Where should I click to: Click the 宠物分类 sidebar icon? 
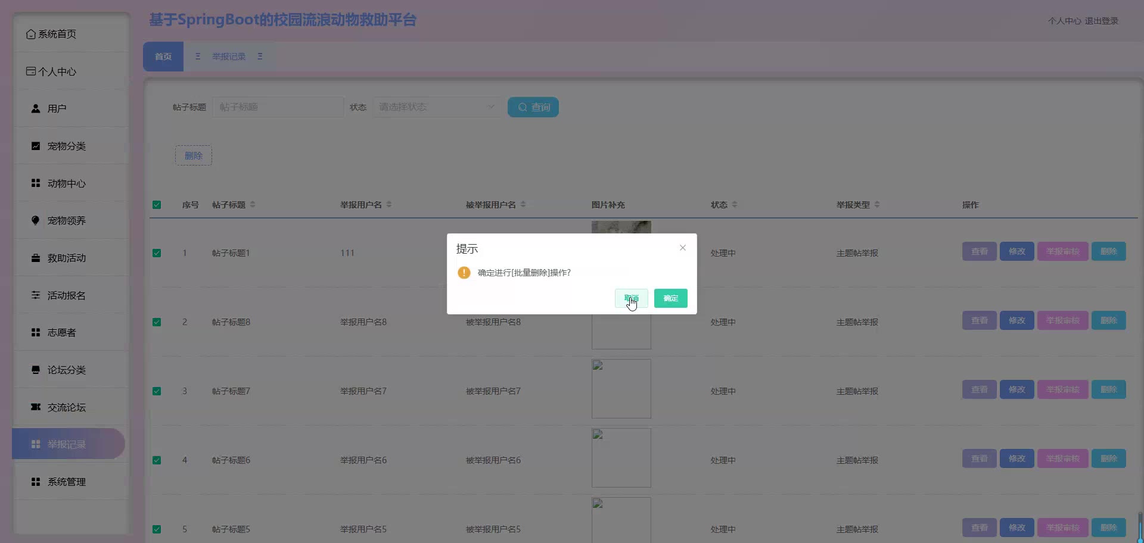pyautogui.click(x=36, y=146)
